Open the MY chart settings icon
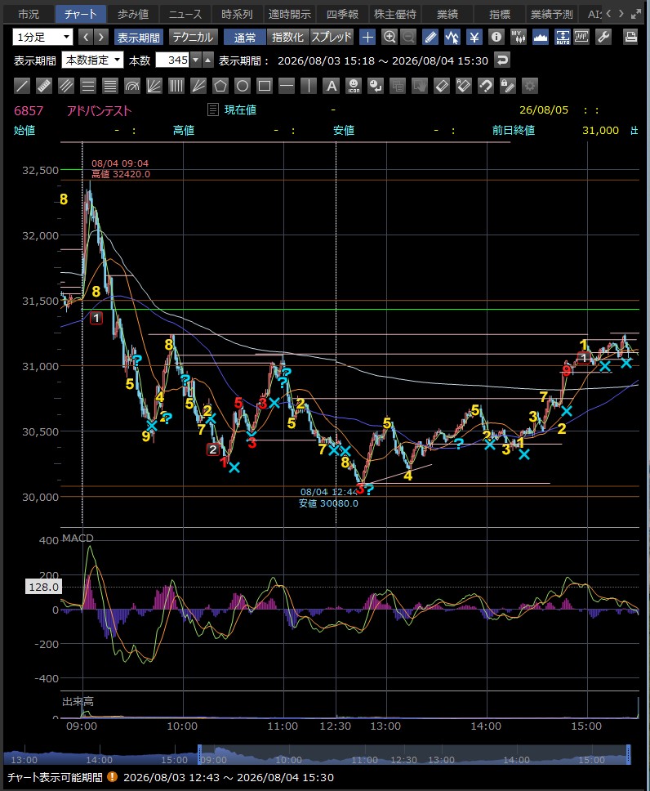Image resolution: width=650 pixels, height=791 pixels. click(518, 37)
